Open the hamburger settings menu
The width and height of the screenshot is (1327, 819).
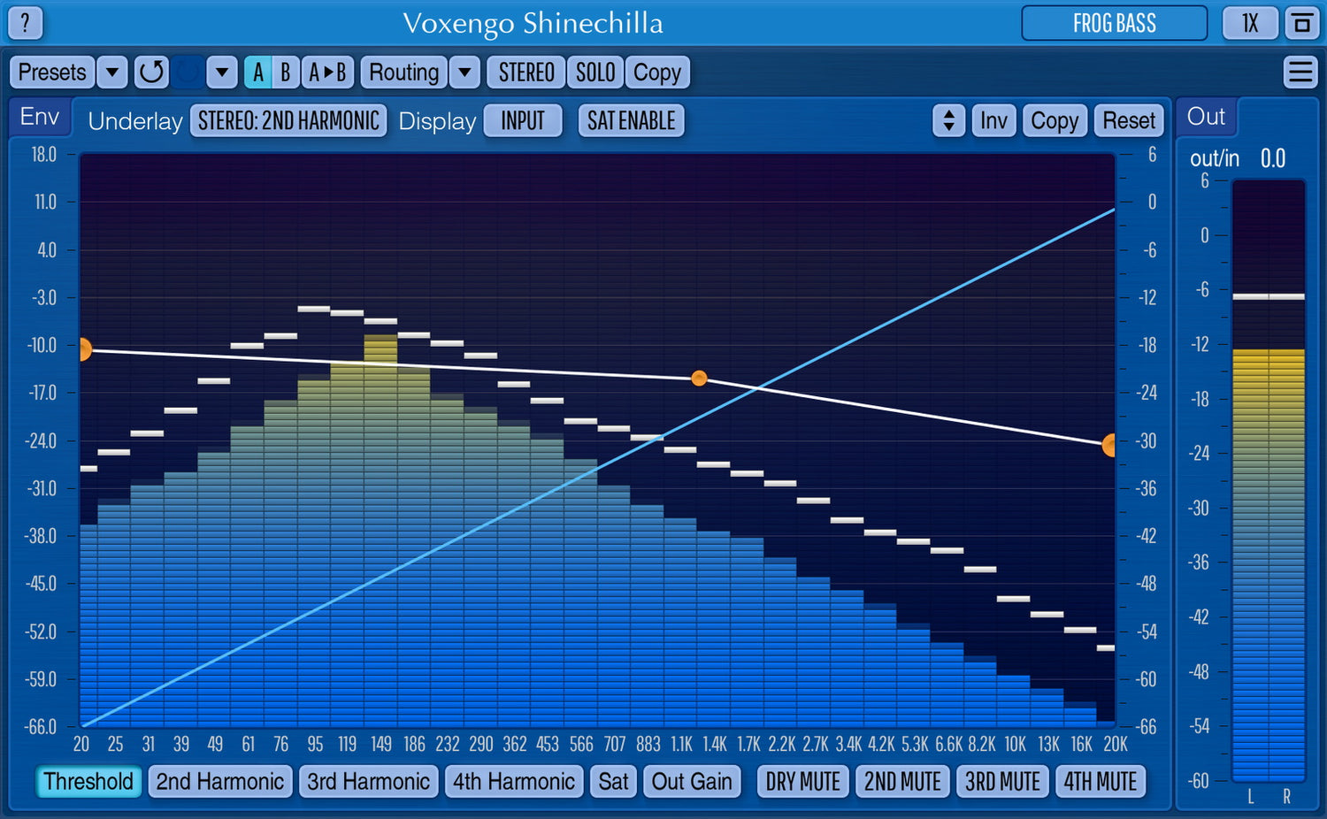[x=1300, y=73]
